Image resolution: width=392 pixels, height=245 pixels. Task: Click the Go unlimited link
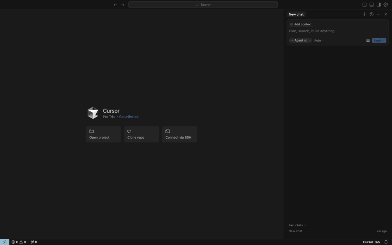pyautogui.click(x=129, y=117)
